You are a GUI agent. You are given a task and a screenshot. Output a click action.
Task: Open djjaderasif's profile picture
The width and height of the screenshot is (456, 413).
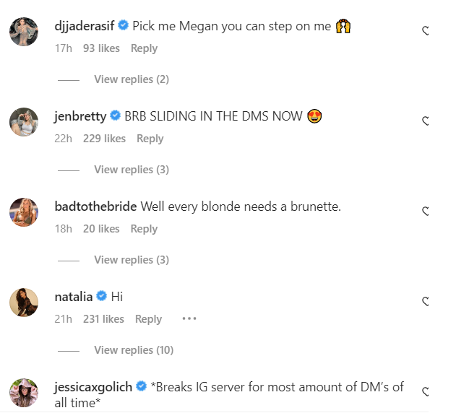coord(23,32)
